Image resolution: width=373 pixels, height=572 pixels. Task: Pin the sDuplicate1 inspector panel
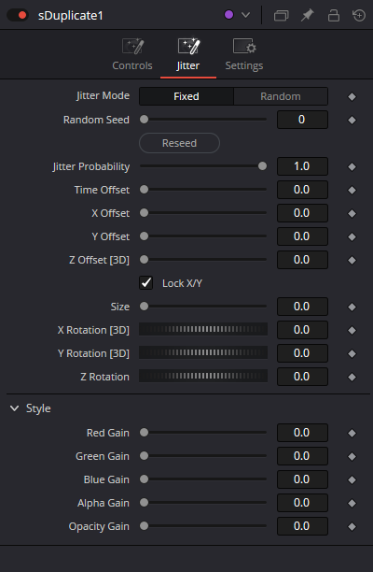307,15
